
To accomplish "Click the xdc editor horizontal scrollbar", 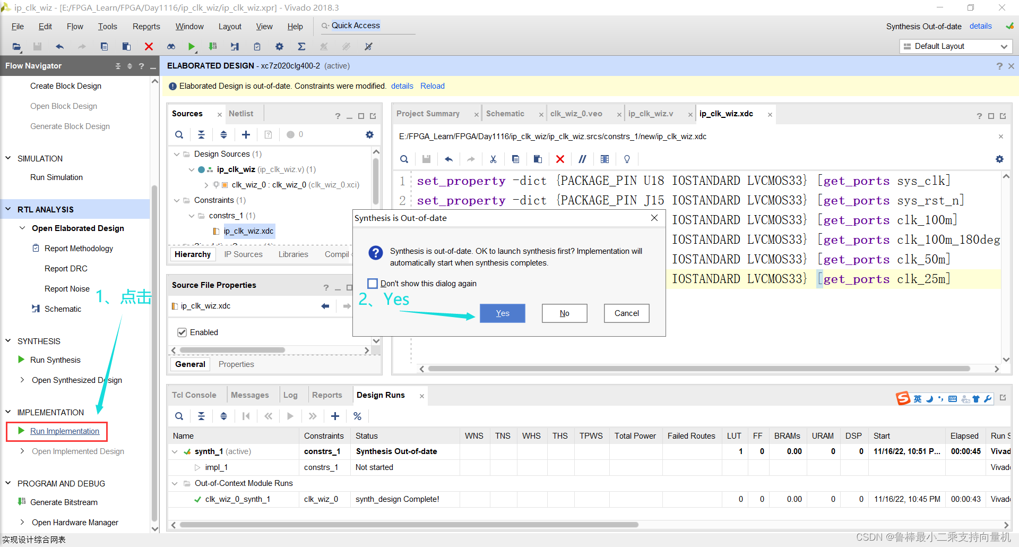I will click(698, 369).
